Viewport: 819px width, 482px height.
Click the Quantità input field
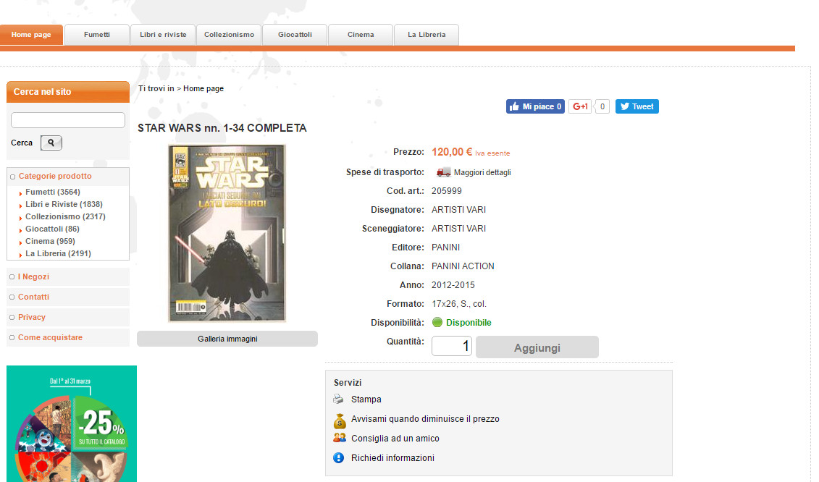coord(452,346)
